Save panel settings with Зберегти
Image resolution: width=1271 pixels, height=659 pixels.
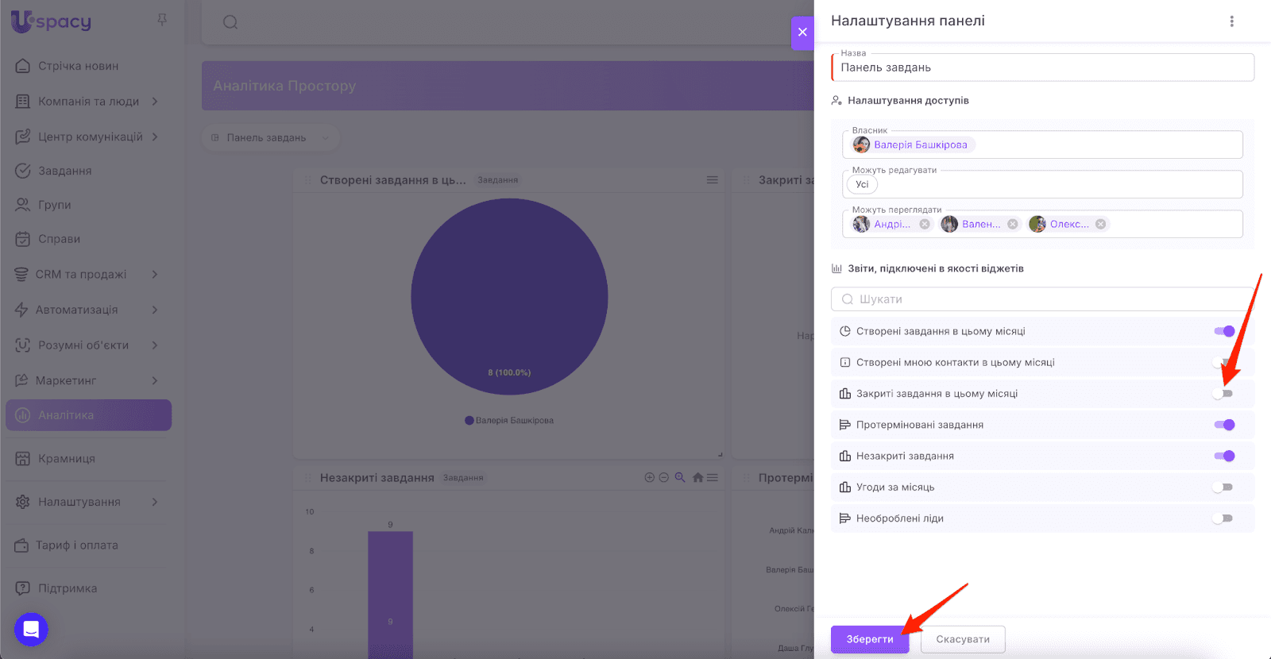click(x=870, y=639)
